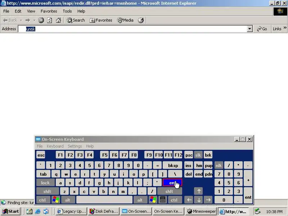Click the del key

[x=189, y=174]
